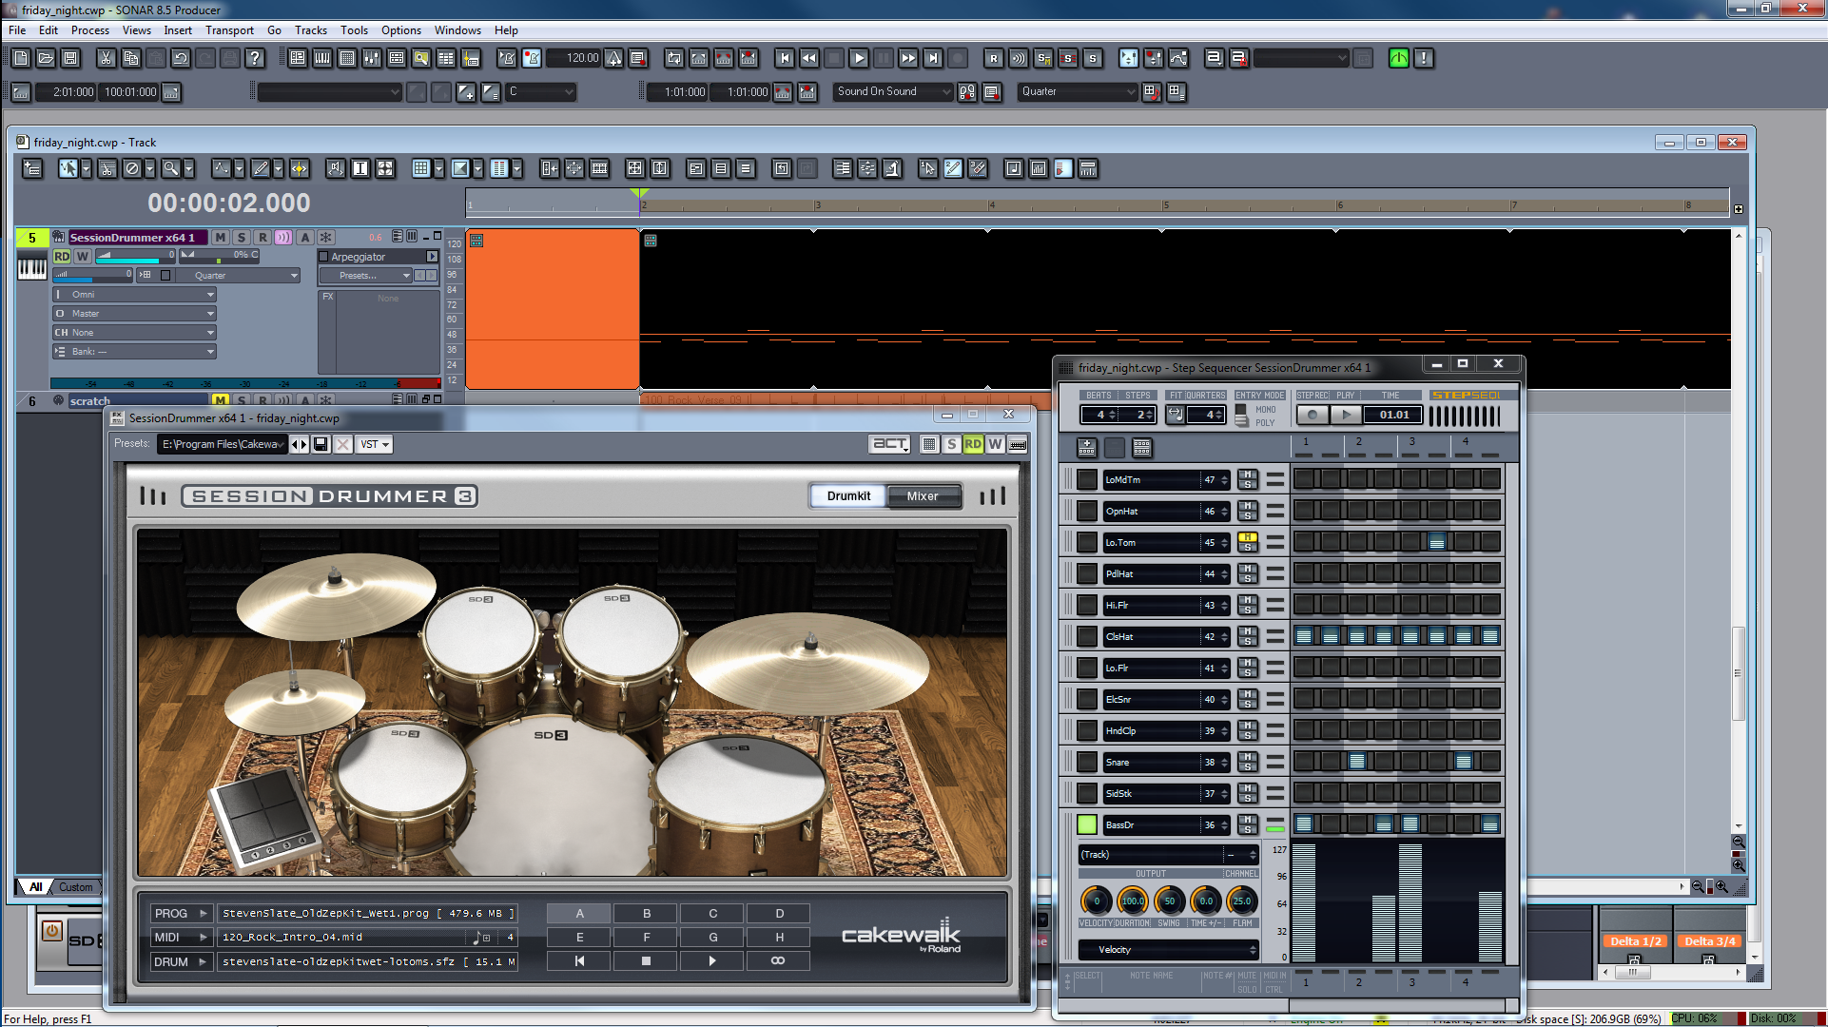Image resolution: width=1828 pixels, height=1027 pixels.
Task: Open the VST dropdown in SessionDrummer window
Action: pos(375,444)
